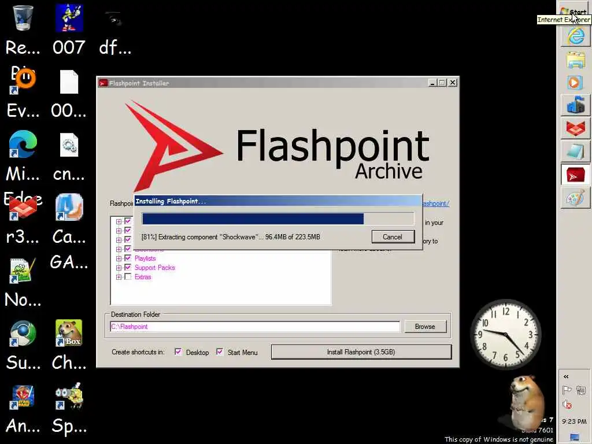Screen dimensions: 592x444
Task: Cancel the Flashpoint installation
Action: click(x=393, y=236)
